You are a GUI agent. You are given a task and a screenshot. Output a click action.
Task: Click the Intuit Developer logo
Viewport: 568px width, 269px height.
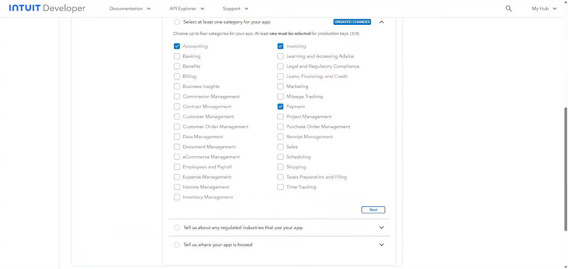point(47,8)
